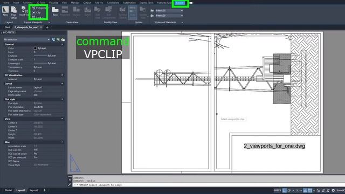Toggle PICKADD in the Properties palette
Viewport: 345px width, 194px height.
(x=53, y=39)
